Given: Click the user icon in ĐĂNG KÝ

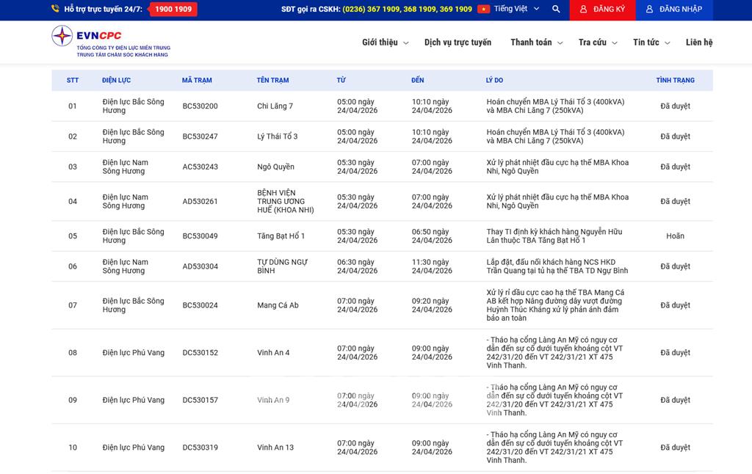Looking at the screenshot, I should click(583, 10).
